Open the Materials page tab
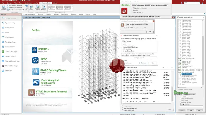 tap(56, 14)
